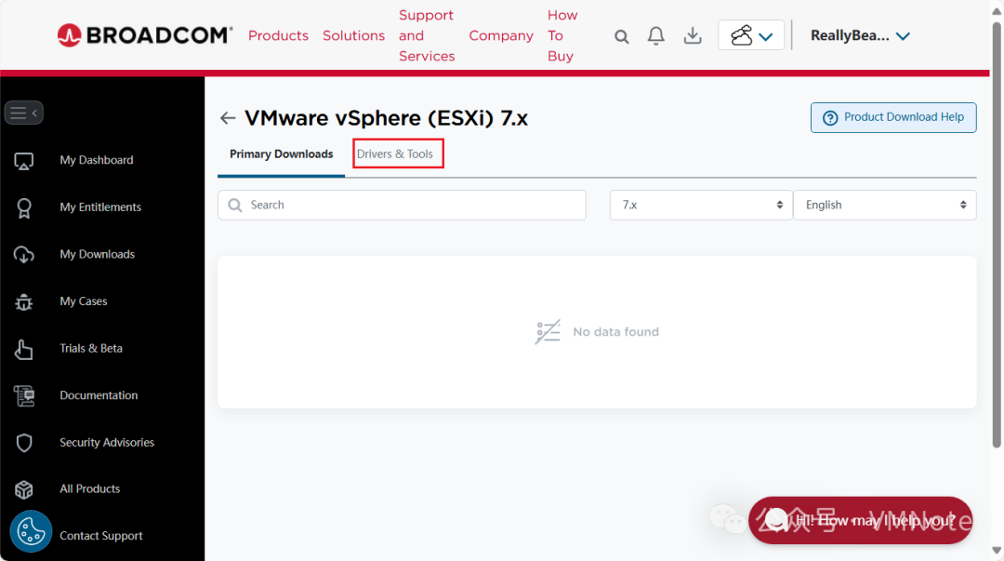
Task: Click the Security Advisories shield icon
Action: click(23, 443)
